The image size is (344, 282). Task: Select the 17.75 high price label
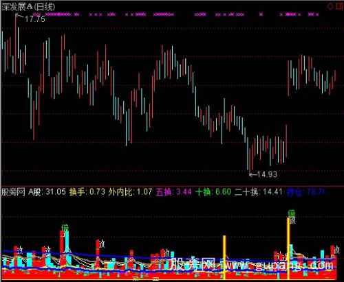35,19
